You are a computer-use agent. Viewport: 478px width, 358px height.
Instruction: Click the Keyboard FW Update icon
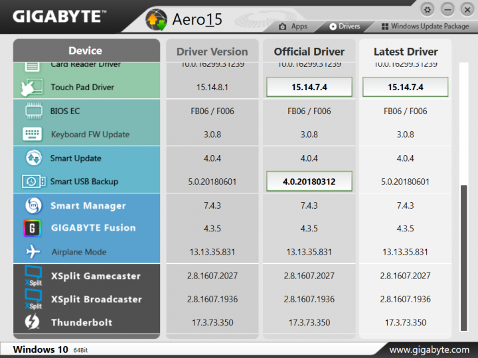(x=33, y=134)
